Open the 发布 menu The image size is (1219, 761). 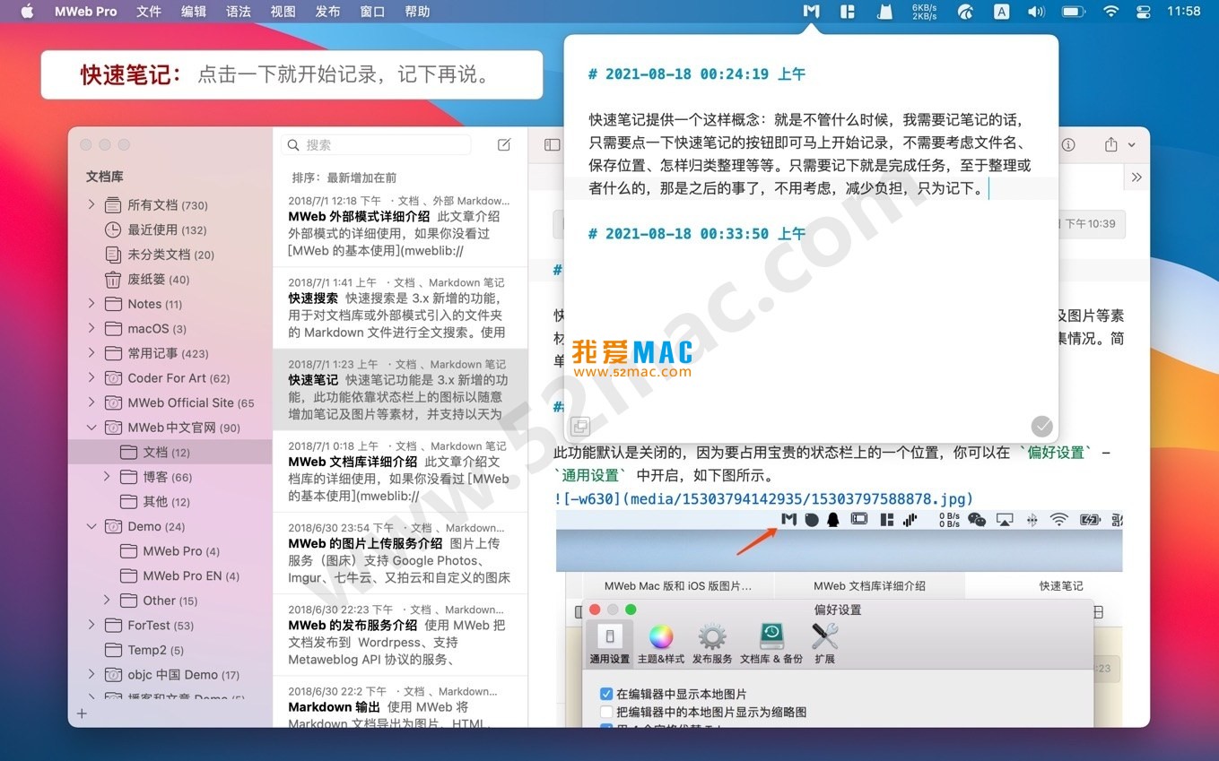pos(328,12)
